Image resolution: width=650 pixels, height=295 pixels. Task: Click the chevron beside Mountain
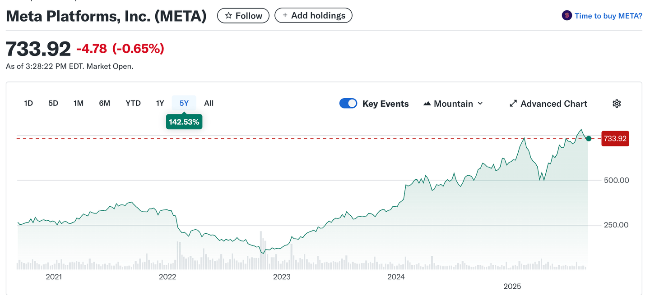click(480, 104)
